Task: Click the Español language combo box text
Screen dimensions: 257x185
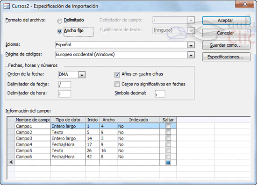Action: (63, 45)
